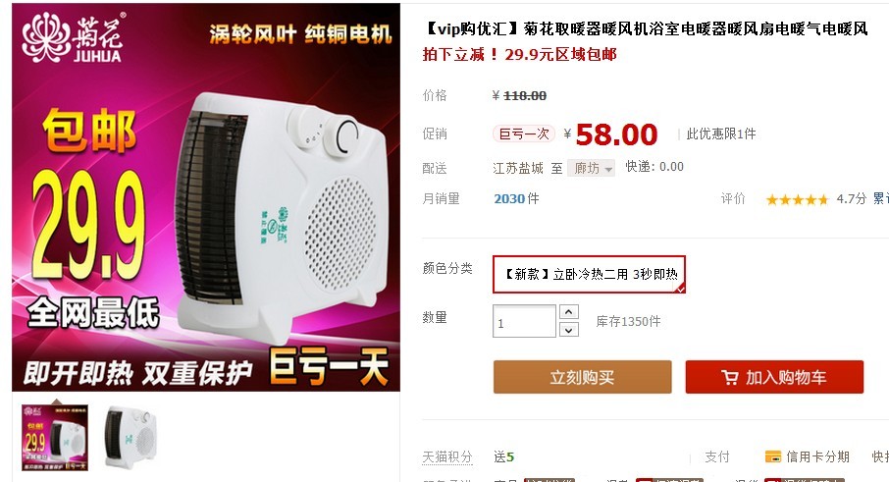
Task: Click the Juhua chrysanthemum brand logo
Action: pos(72,37)
